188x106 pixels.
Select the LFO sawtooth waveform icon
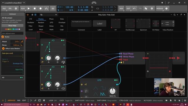point(103,94)
